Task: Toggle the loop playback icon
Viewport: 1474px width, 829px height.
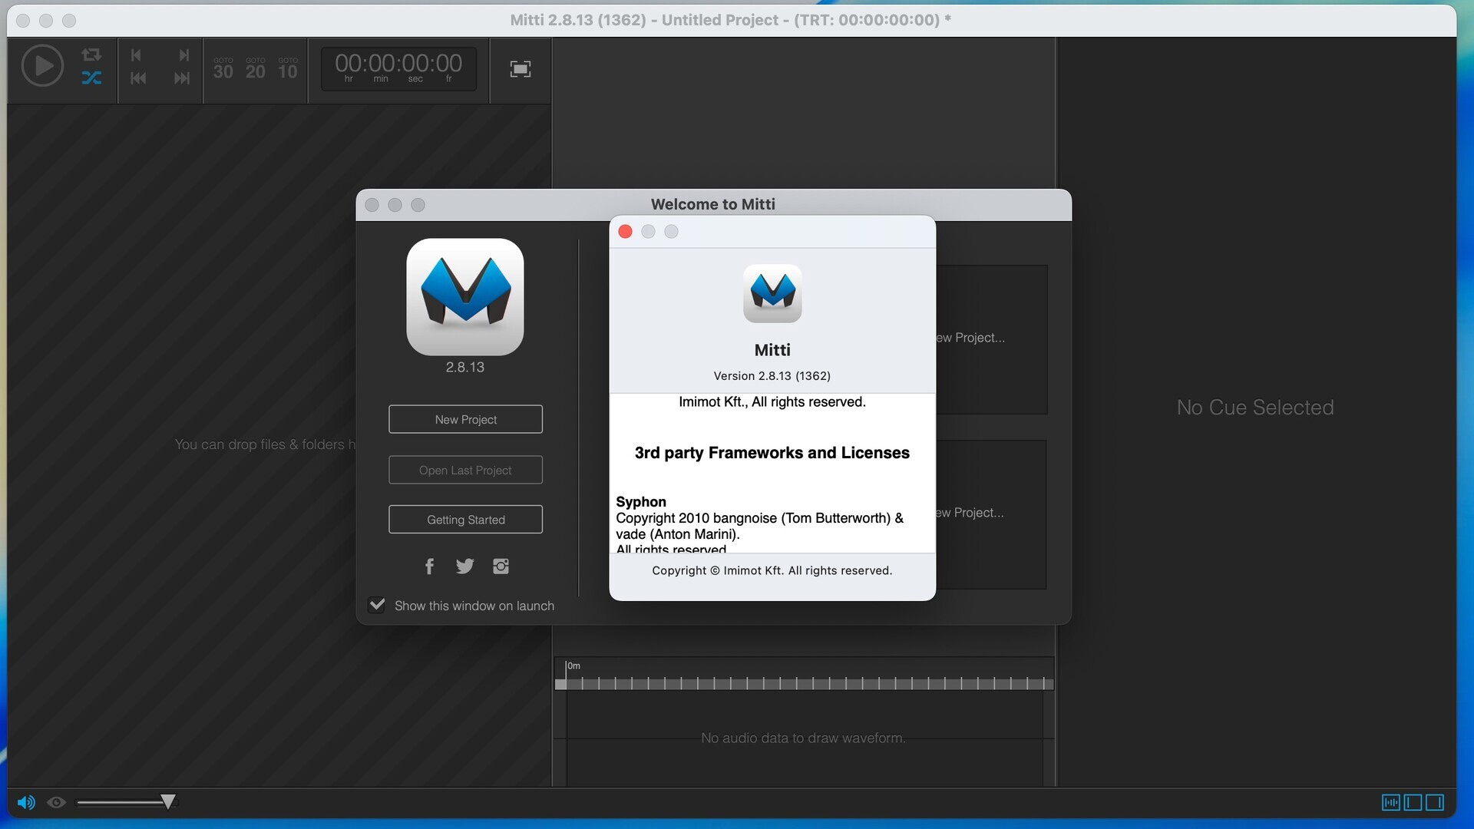Action: 91,54
